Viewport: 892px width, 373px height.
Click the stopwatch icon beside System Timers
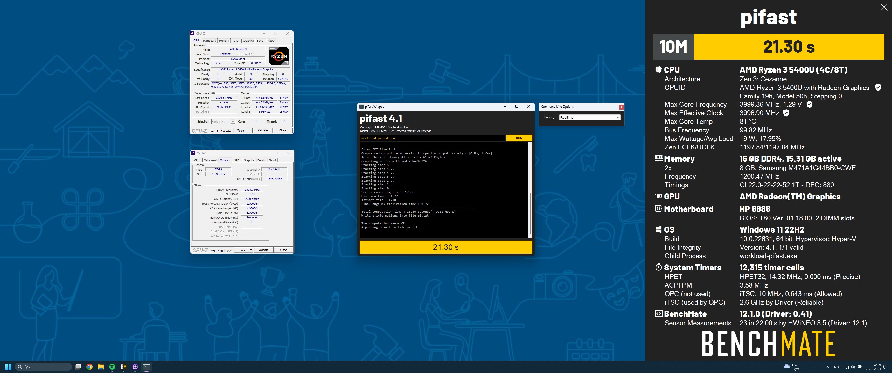(658, 267)
